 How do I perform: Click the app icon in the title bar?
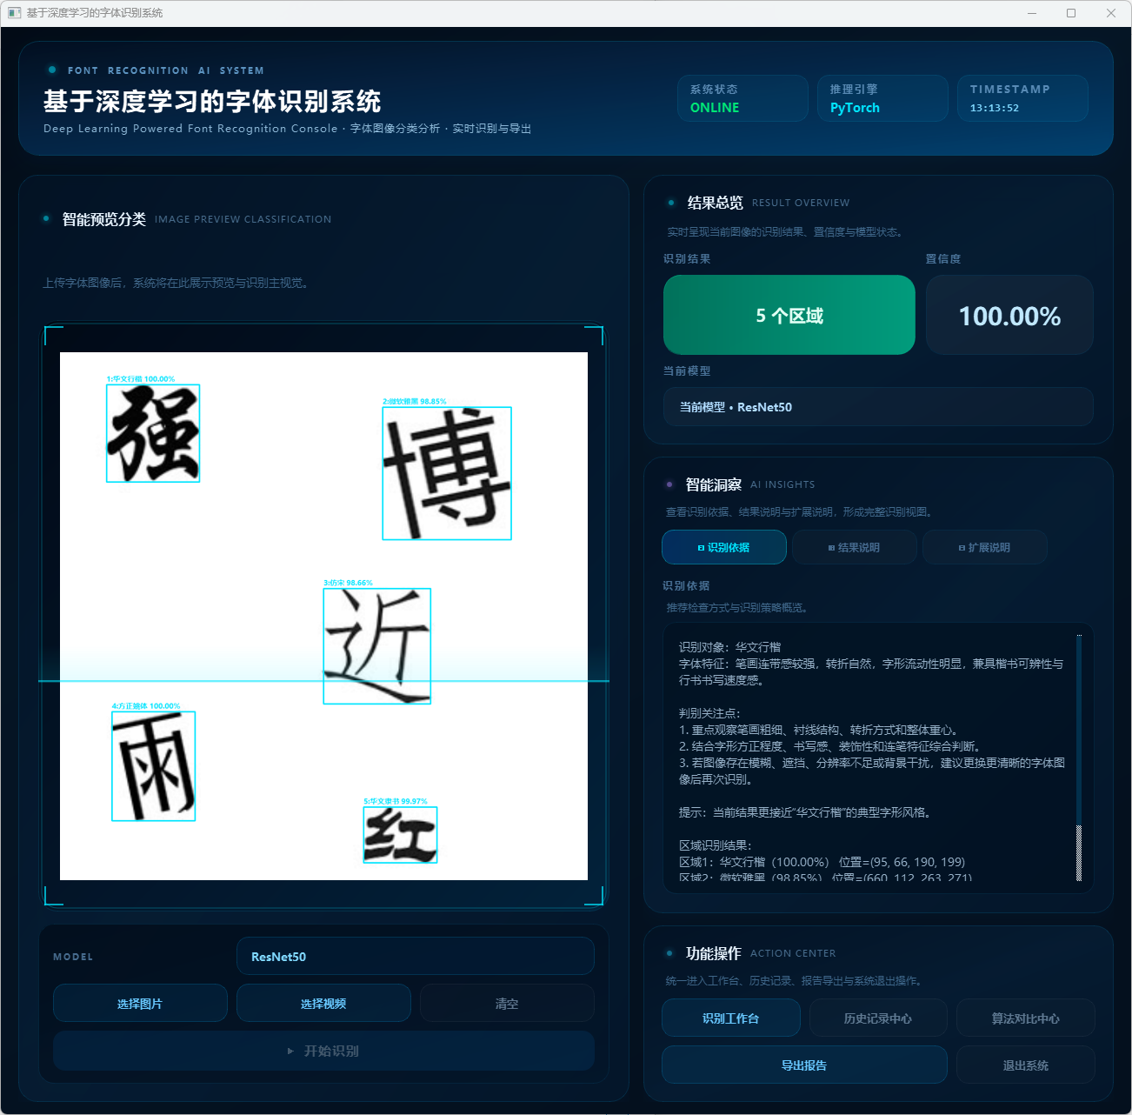coord(14,13)
